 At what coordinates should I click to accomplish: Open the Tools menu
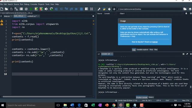(47, 4)
